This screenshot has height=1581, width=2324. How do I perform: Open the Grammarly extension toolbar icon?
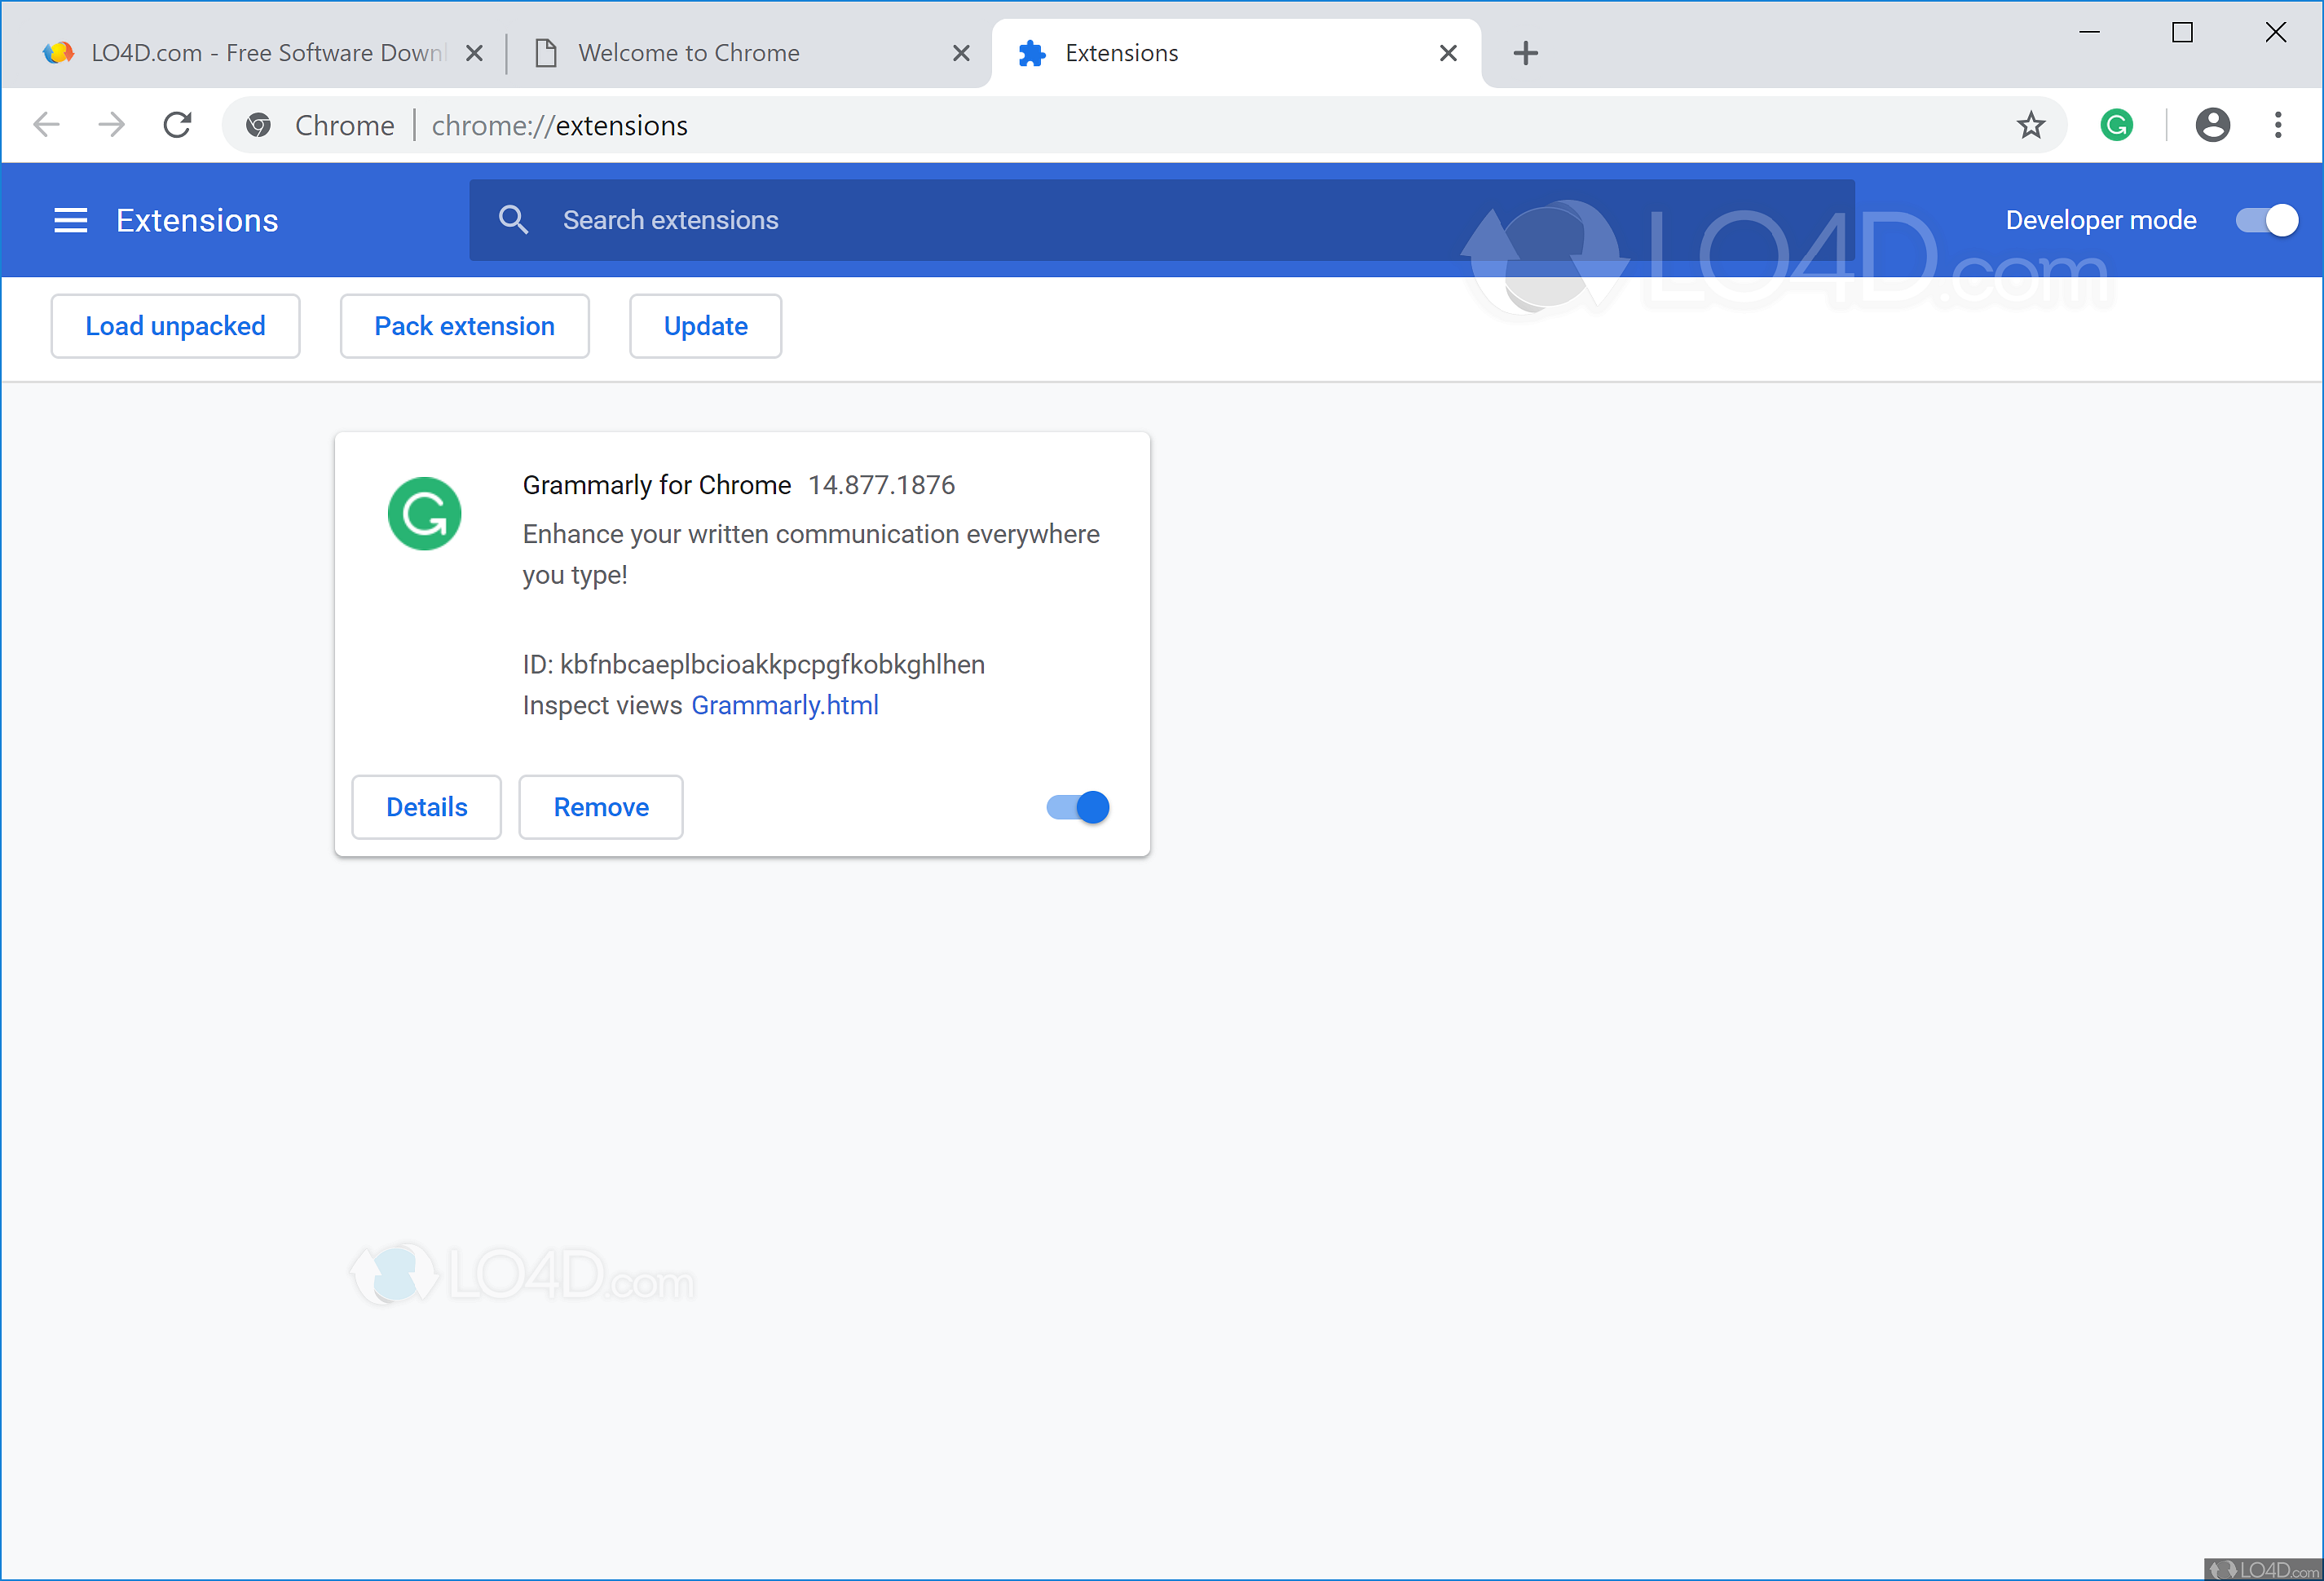click(2116, 125)
